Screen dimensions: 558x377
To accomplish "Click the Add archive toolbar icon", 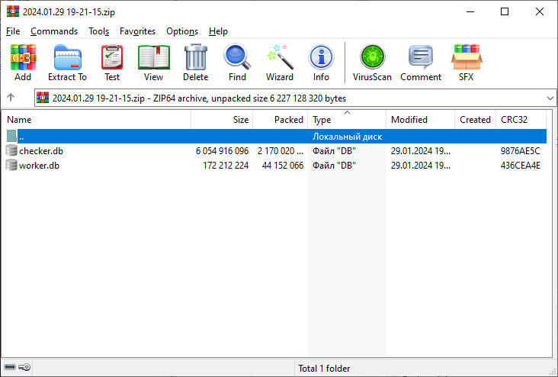I will point(23,57).
